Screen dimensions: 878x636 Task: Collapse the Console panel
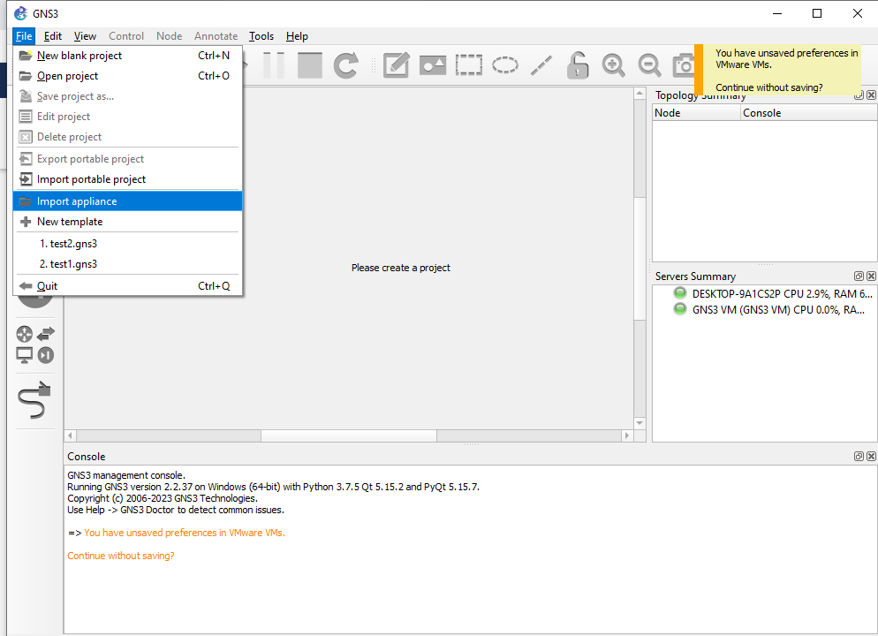pos(858,456)
